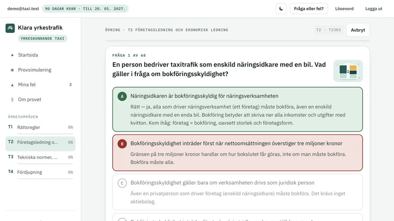
Task: Click the diamond icon beside Startsida
Action: click(12, 55)
